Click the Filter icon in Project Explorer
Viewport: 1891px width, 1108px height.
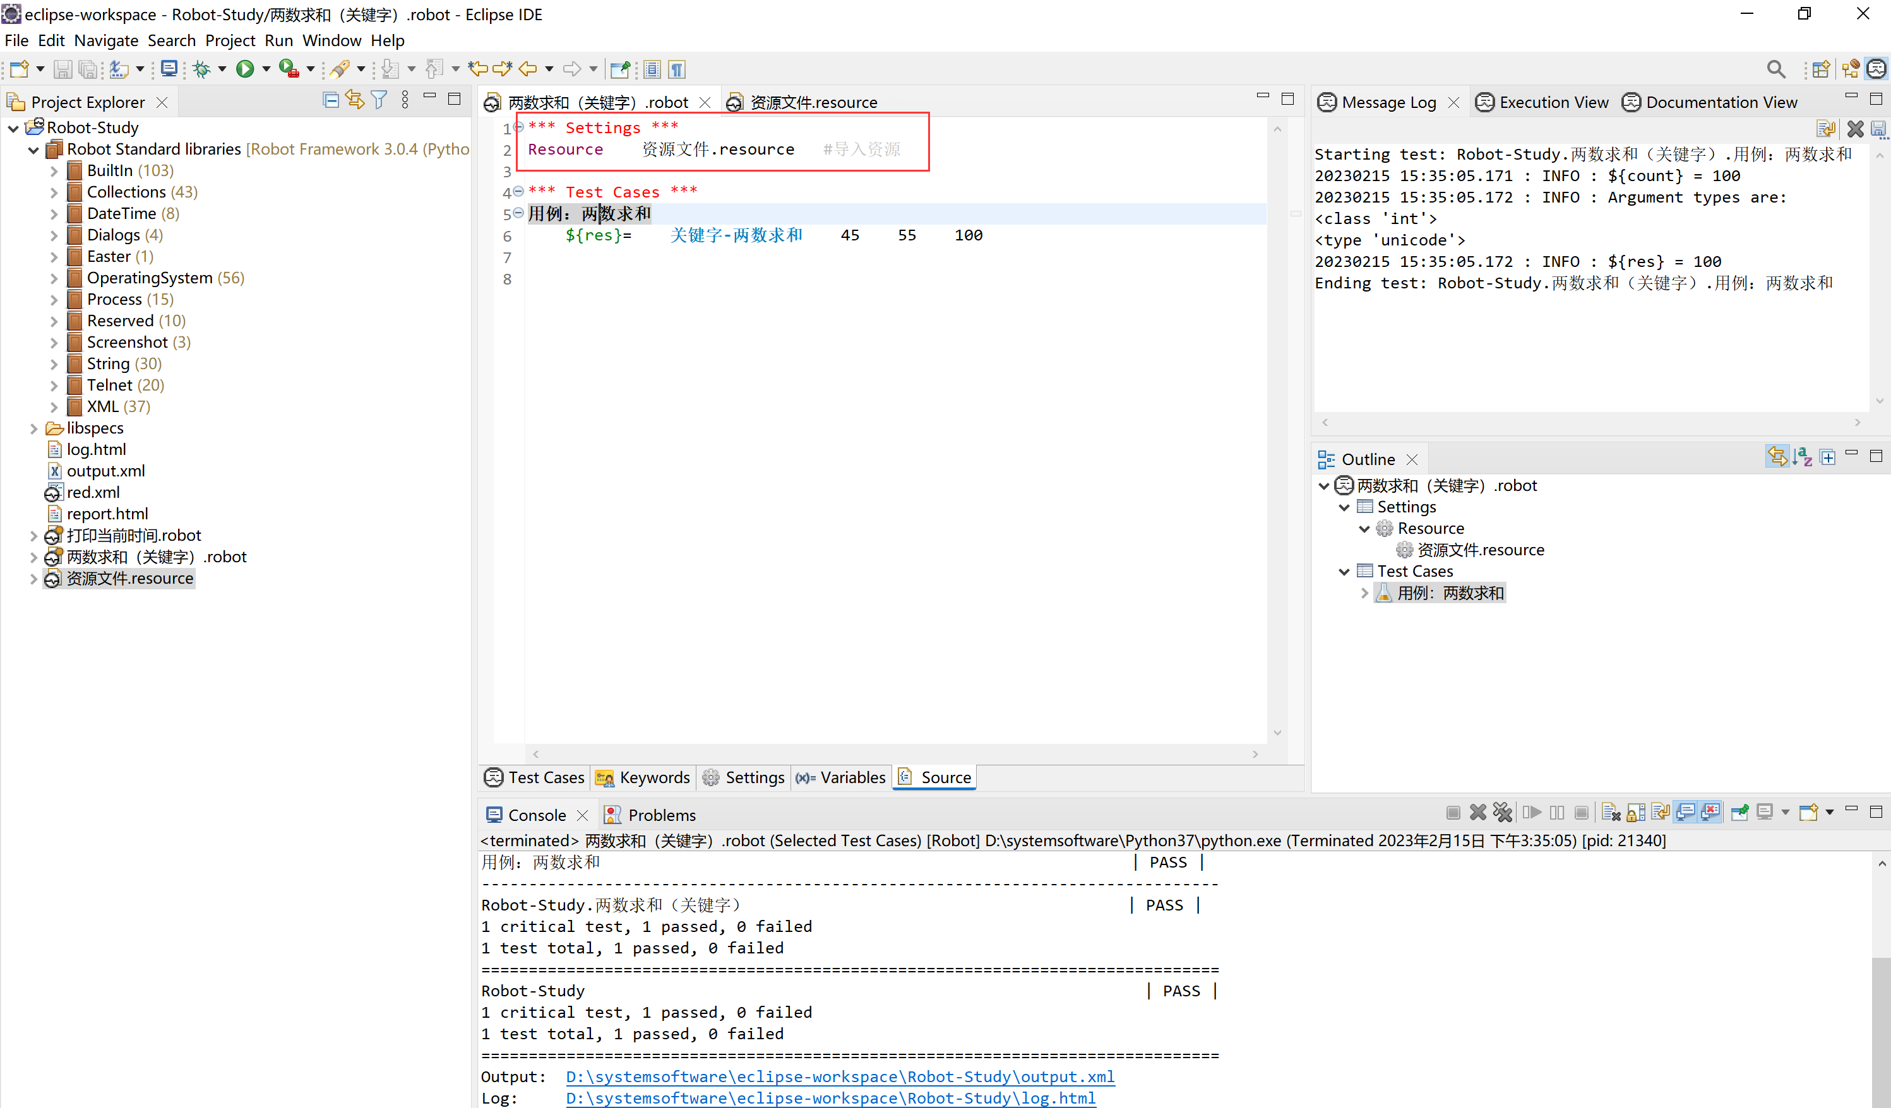(379, 100)
